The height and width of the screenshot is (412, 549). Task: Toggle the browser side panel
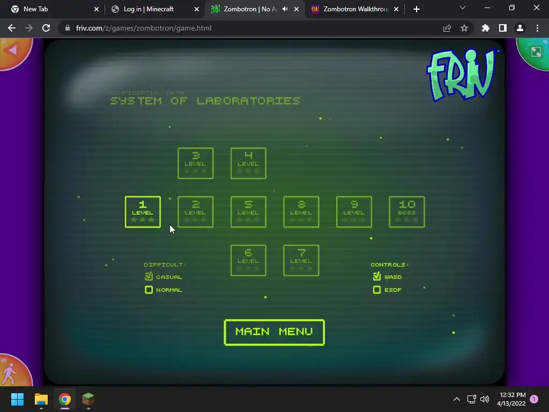coord(503,28)
